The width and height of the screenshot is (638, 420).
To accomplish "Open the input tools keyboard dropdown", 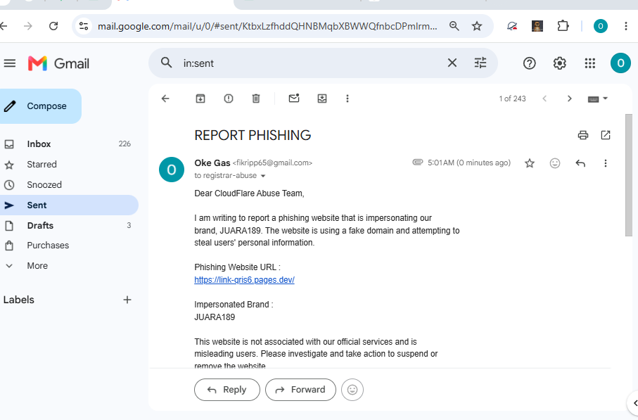I will click(x=598, y=98).
